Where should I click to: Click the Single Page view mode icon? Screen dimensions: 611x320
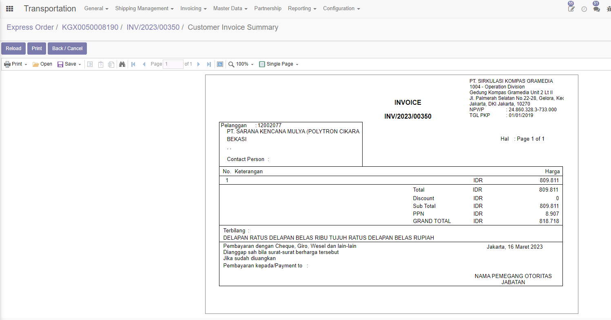[262, 64]
